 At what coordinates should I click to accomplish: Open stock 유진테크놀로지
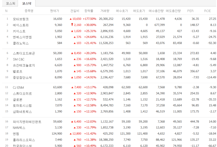click(x=24, y=65)
